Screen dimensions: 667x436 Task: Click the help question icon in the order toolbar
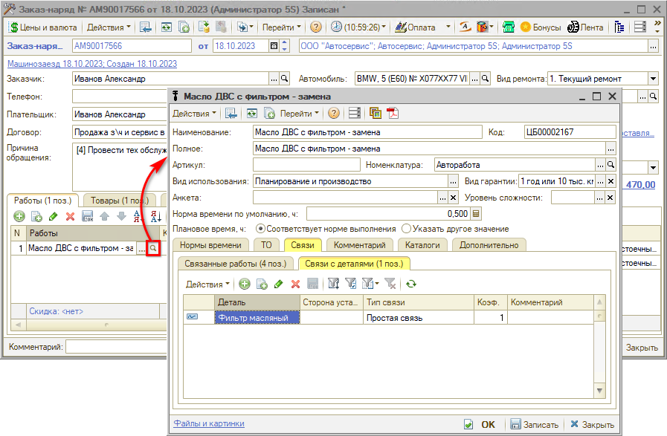click(315, 27)
